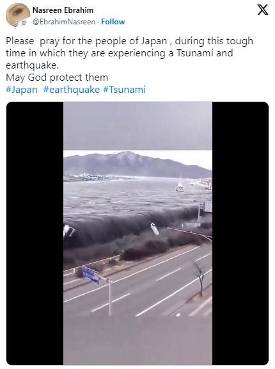Click the left black bar of the video

(35, 233)
